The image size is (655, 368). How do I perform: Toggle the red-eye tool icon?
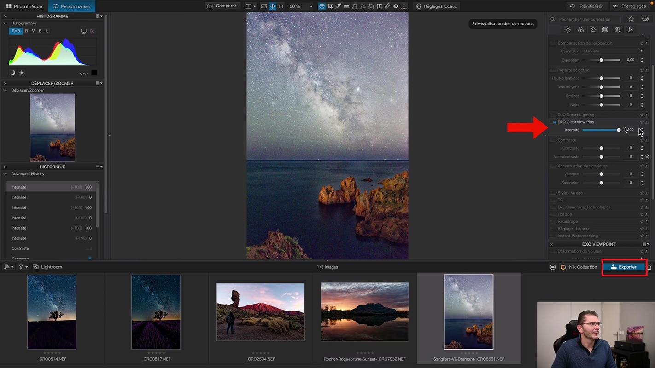pyautogui.click(x=396, y=6)
